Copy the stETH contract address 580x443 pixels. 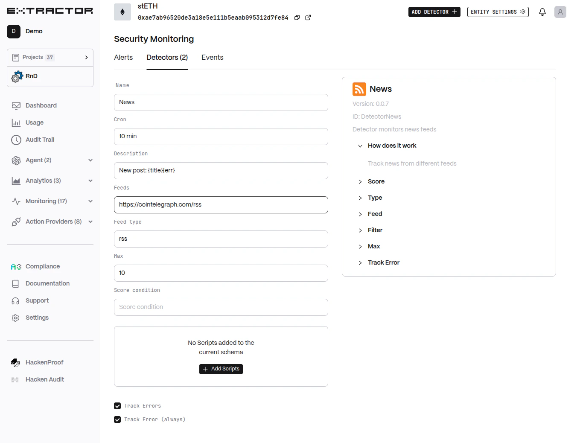point(297,17)
